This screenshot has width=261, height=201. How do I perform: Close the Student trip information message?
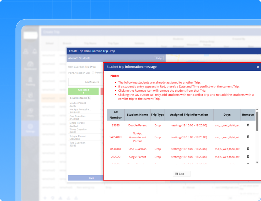(258, 67)
